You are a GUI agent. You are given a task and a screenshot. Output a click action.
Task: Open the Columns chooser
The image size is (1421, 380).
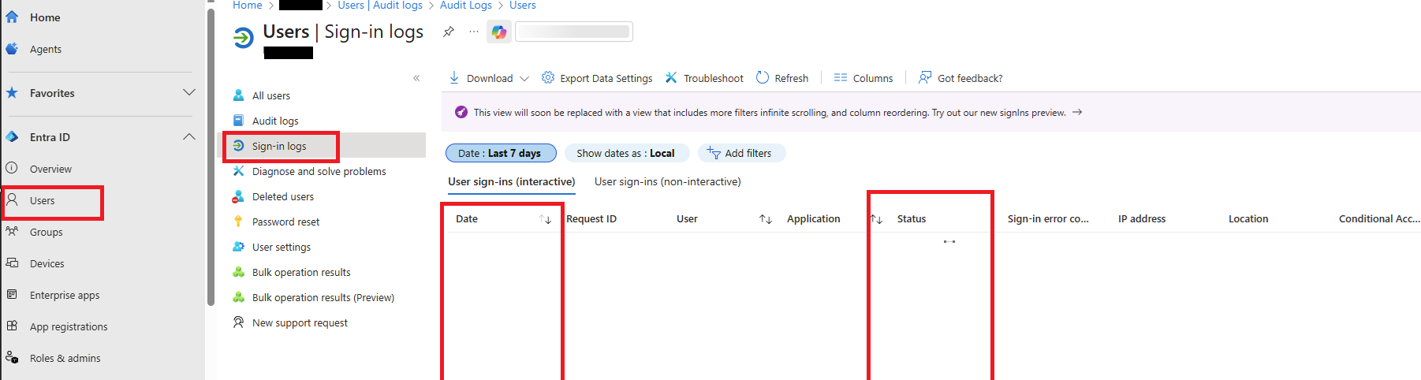(x=863, y=78)
